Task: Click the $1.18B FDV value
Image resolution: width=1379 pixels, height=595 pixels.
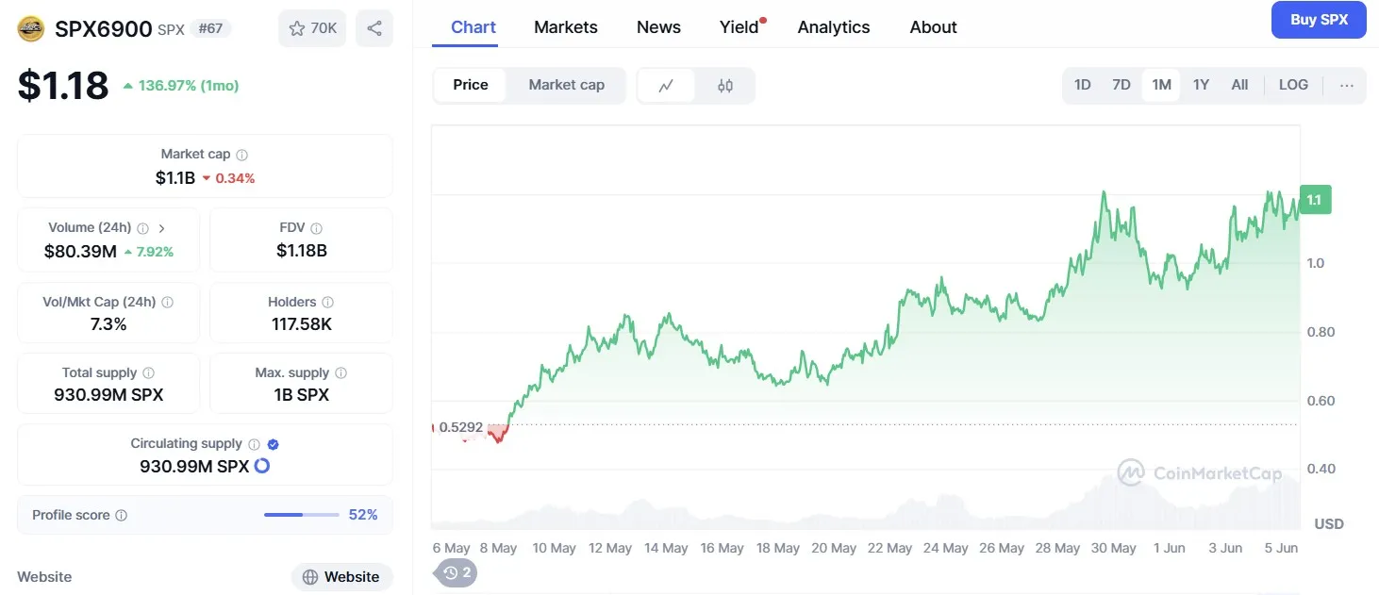Action: pos(302,251)
